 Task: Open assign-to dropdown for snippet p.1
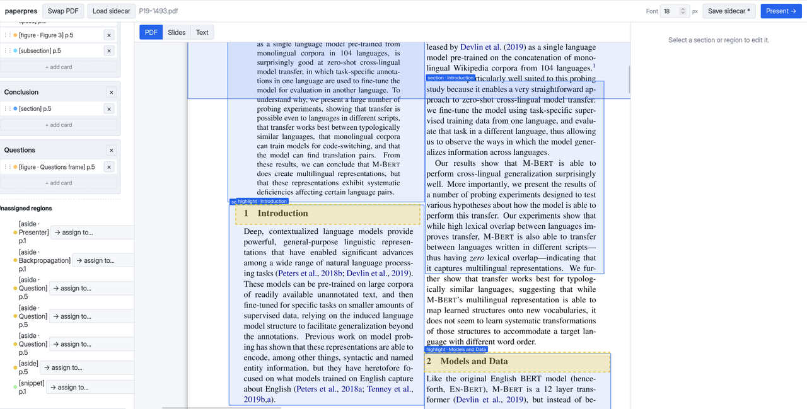90,388
